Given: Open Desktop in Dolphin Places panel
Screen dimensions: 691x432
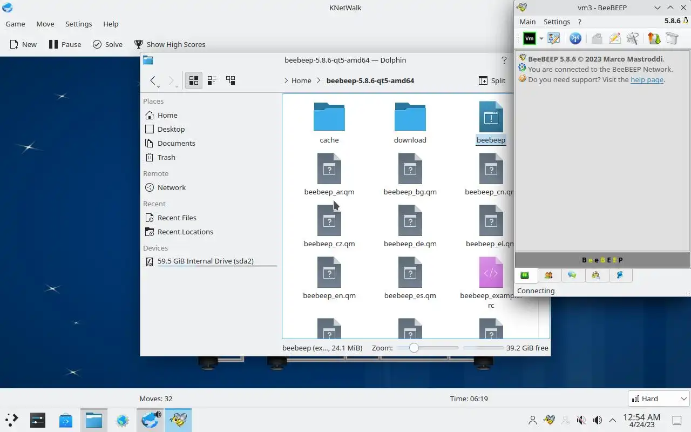Looking at the screenshot, I should 211,129.
